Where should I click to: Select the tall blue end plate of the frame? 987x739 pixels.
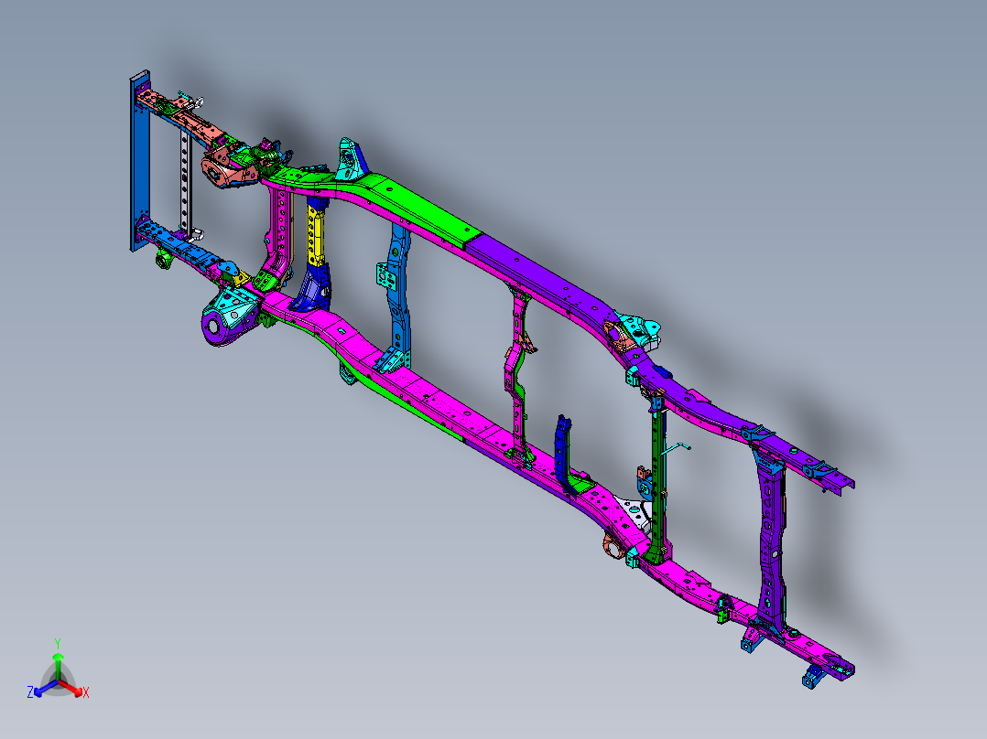pos(140,161)
